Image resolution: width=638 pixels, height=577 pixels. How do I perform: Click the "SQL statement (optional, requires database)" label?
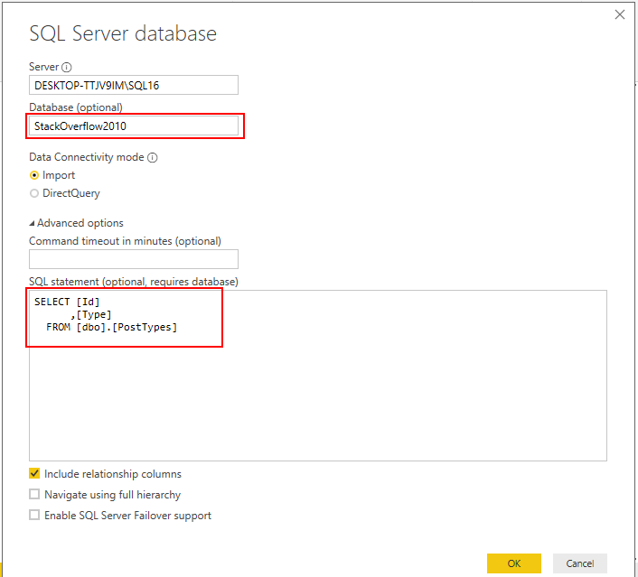134,282
